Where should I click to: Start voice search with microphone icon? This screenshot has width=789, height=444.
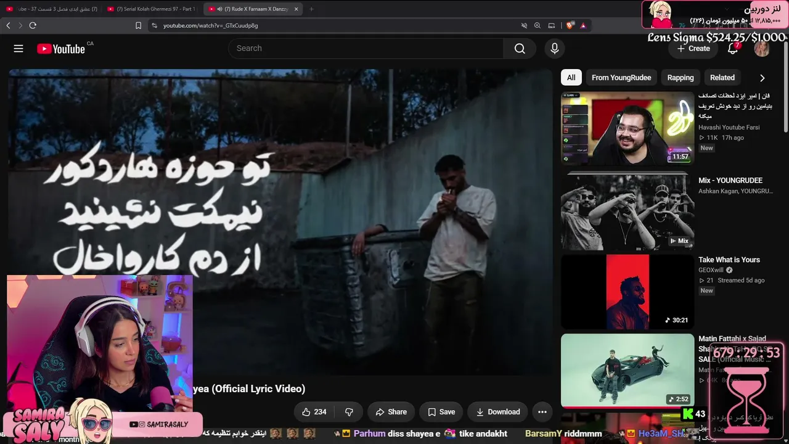pos(555,49)
